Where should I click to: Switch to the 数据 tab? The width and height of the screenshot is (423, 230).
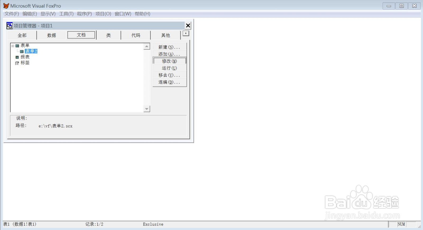[52, 35]
